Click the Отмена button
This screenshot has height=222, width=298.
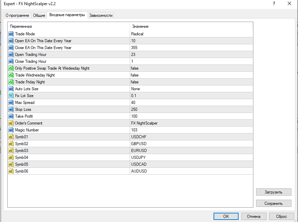point(254,216)
